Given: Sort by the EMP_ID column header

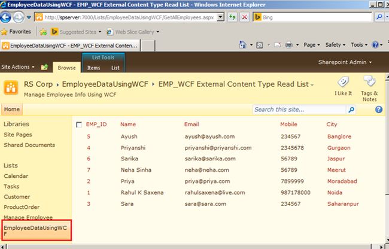Looking at the screenshot, I should tap(96, 124).
